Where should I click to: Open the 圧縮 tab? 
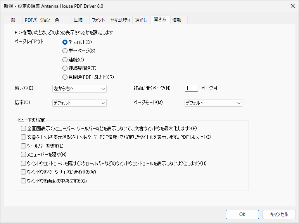(x=80, y=20)
